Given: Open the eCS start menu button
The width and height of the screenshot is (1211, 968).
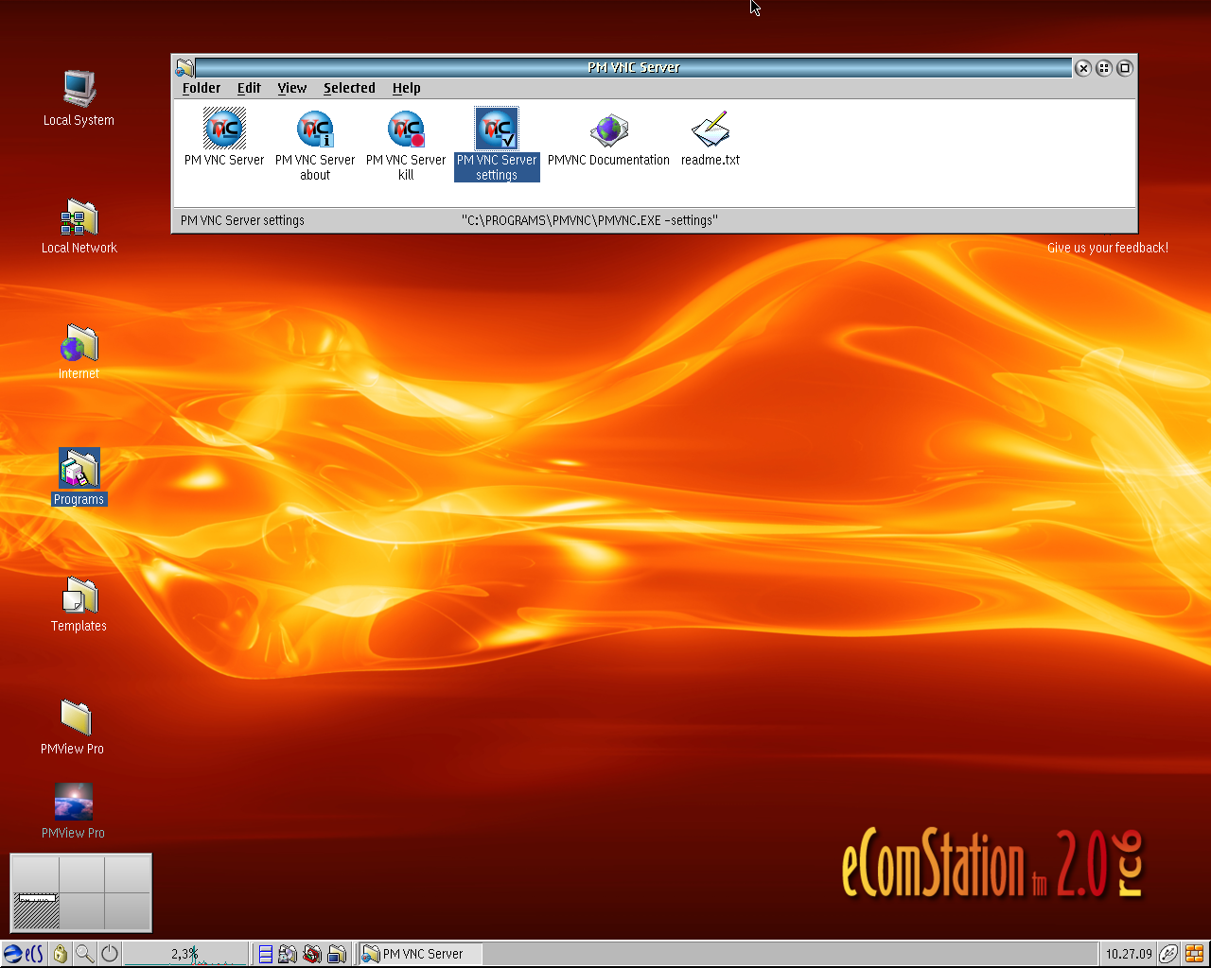Looking at the screenshot, I should tap(24, 954).
